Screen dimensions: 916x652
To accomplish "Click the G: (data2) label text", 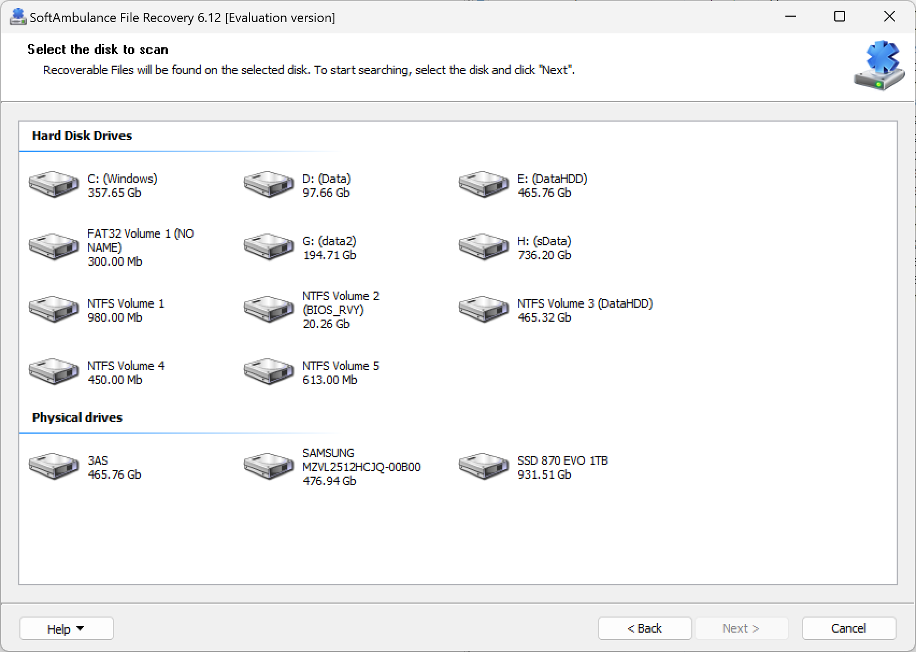I will (x=330, y=241).
